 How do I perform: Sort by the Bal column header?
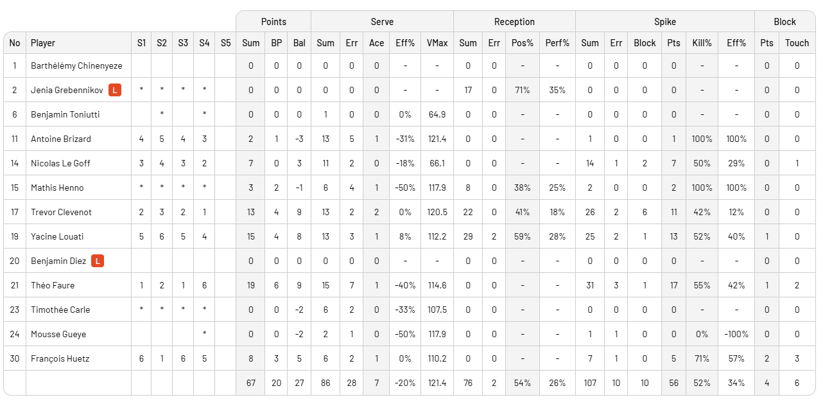(x=299, y=43)
